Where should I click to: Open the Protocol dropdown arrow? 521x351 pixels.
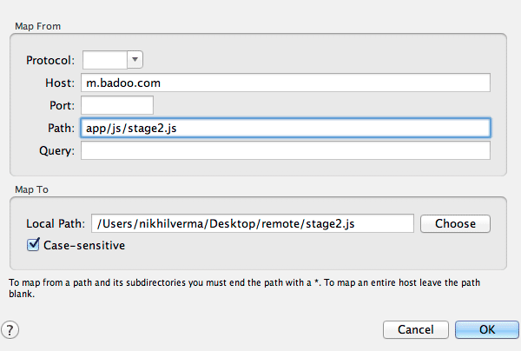pyautogui.click(x=135, y=59)
